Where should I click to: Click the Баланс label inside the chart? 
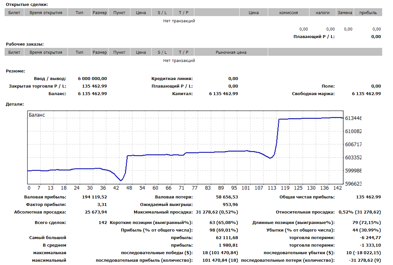[x=37, y=115]
